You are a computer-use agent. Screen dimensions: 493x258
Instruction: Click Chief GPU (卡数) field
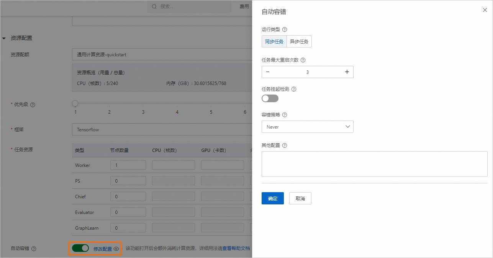tap(223, 196)
